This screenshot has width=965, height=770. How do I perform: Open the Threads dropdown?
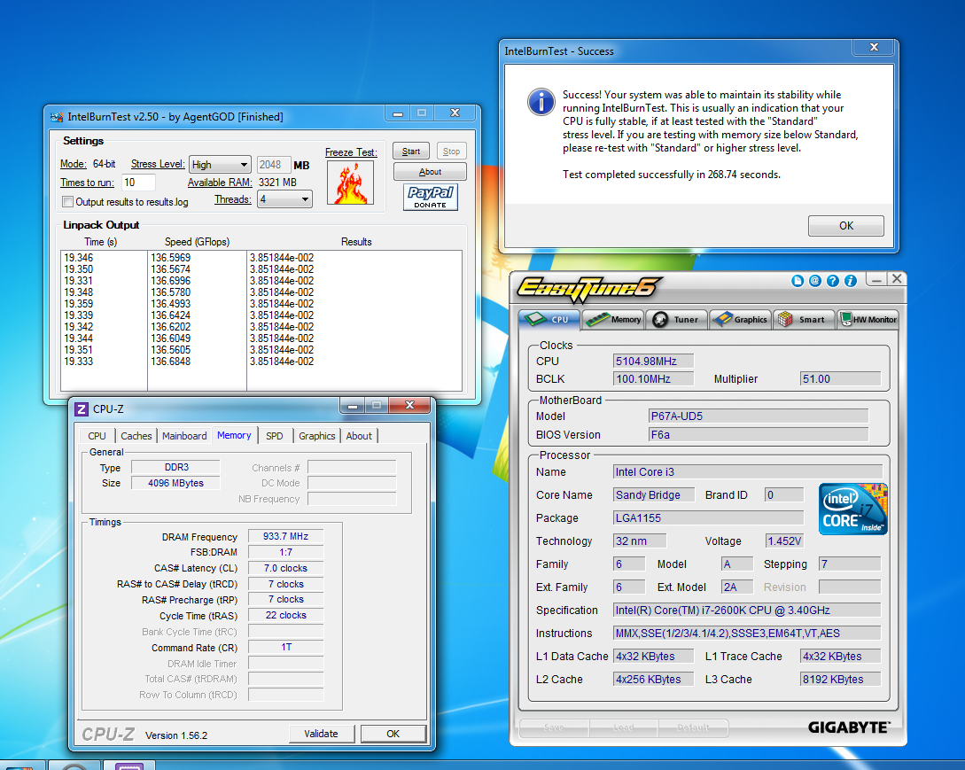[x=284, y=199]
